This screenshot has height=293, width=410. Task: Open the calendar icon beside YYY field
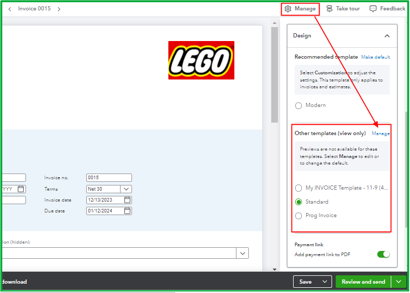click(x=21, y=189)
